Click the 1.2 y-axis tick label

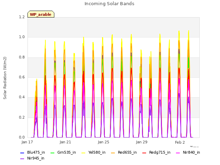click(22, 17)
